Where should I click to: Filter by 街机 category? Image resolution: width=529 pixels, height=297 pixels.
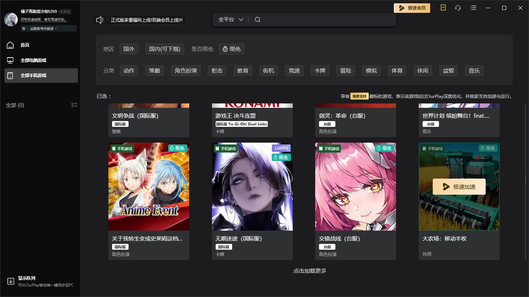pyautogui.click(x=269, y=71)
